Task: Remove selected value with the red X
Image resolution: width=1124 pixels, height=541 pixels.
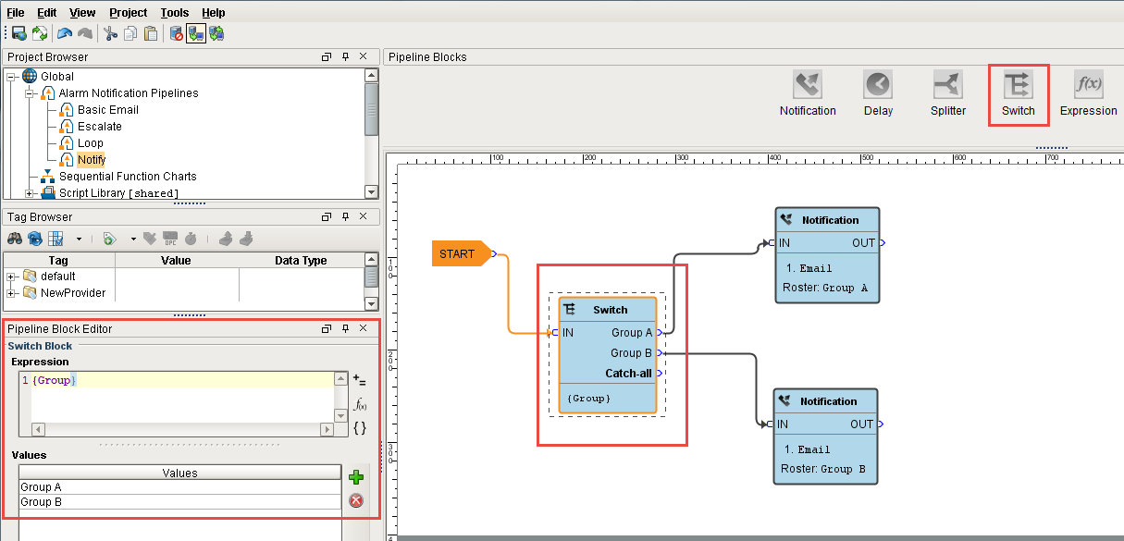Action: [x=356, y=500]
